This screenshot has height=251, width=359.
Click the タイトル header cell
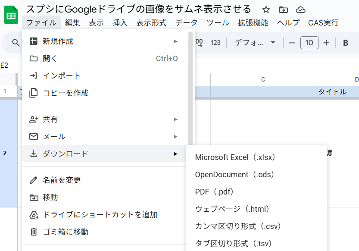(337, 91)
